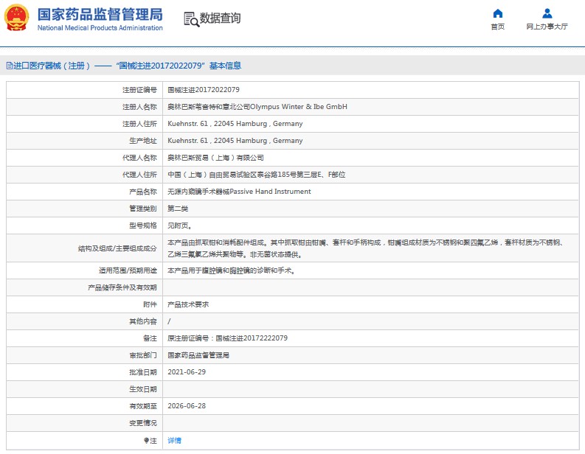Click the 附件 label
Viewport: 585px width, 454px height.
tap(150, 304)
